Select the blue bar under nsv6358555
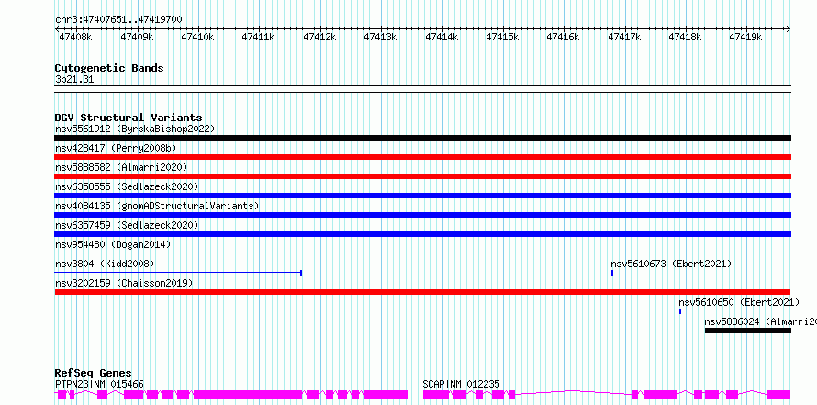Image resolution: width=817 pixels, height=405 pixels. point(422,196)
